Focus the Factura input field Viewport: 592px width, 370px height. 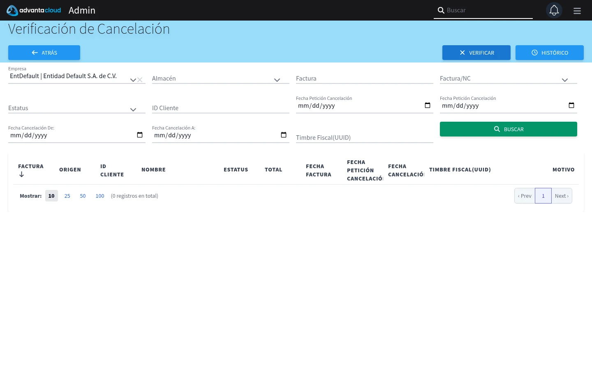point(365,78)
